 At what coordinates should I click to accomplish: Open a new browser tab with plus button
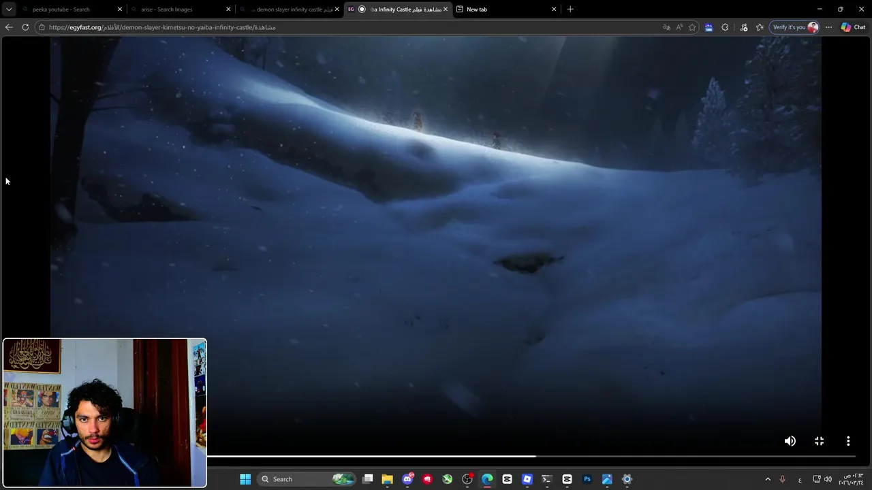coord(570,10)
